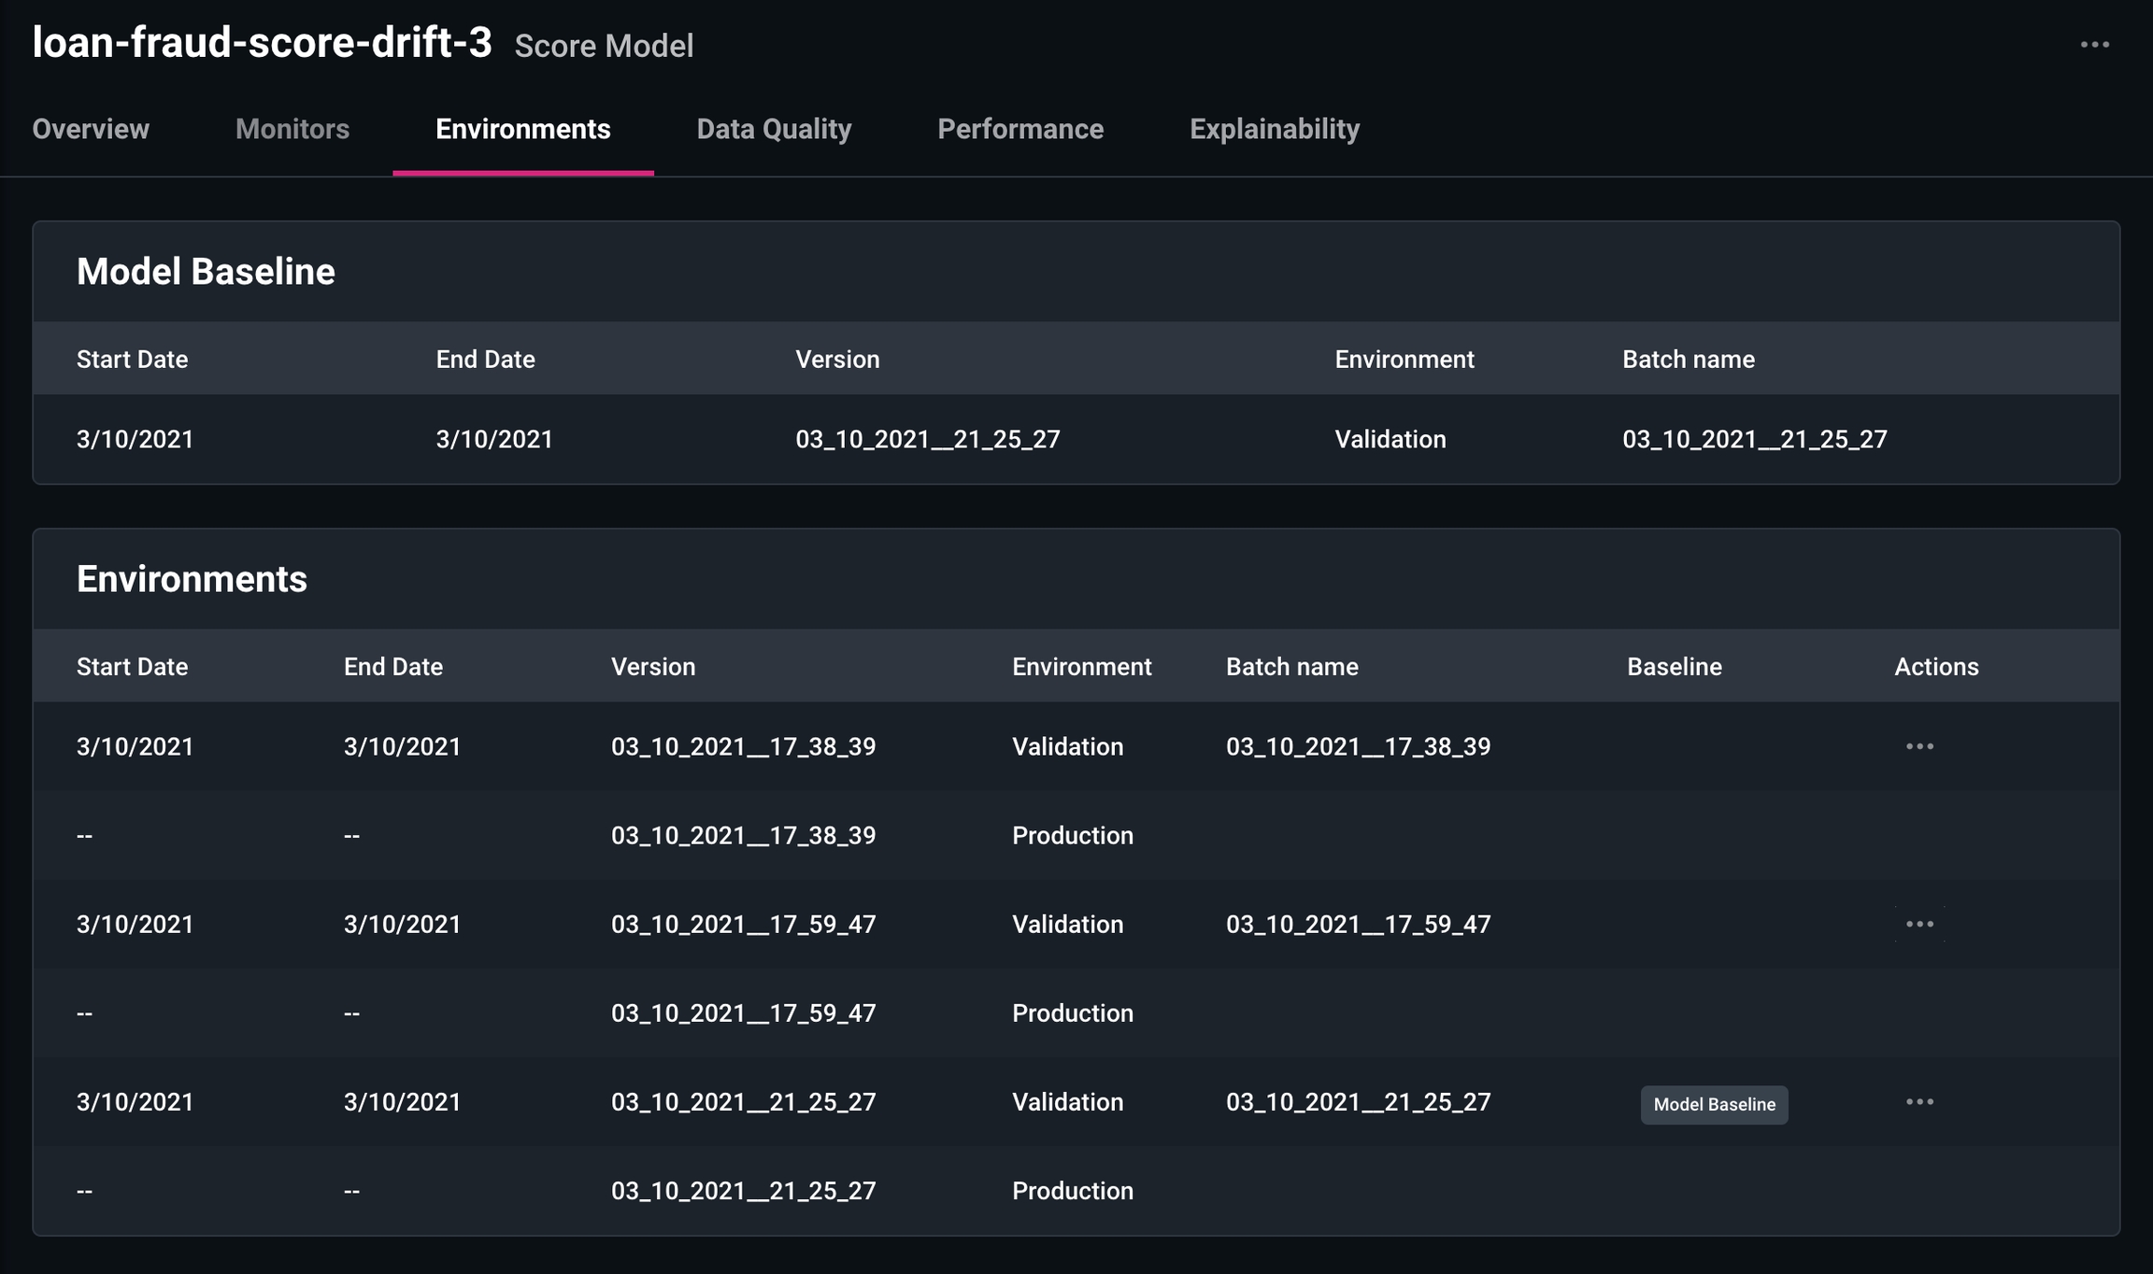The height and width of the screenshot is (1274, 2153).
Task: Select the Production row for version 17_38_39
Action: click(x=1072, y=835)
